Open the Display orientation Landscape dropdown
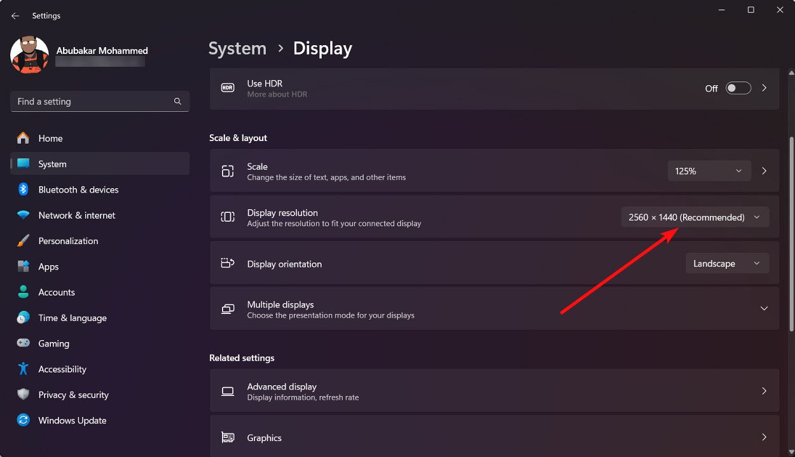 727,263
